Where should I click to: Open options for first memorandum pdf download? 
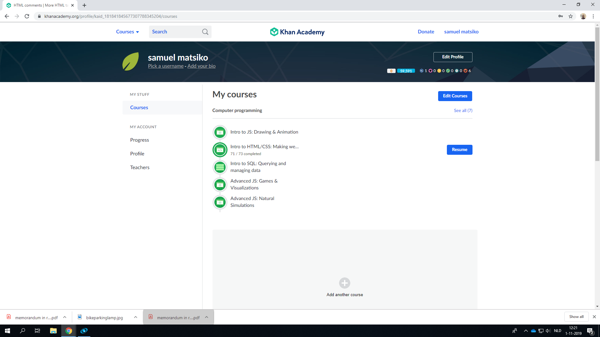pyautogui.click(x=65, y=317)
